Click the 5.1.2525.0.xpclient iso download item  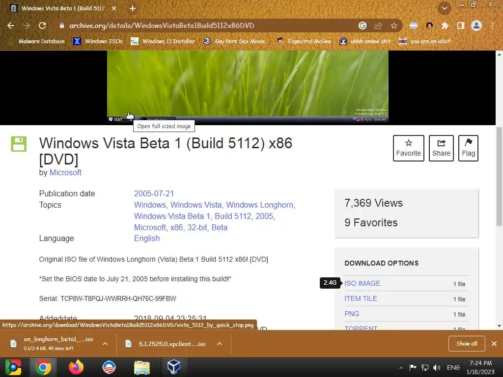(x=168, y=344)
